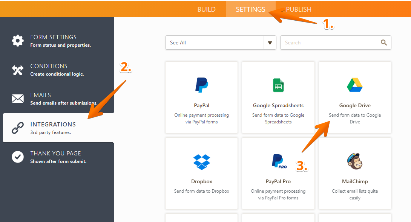Click the Emails envelope icon

pyautogui.click(x=18, y=99)
